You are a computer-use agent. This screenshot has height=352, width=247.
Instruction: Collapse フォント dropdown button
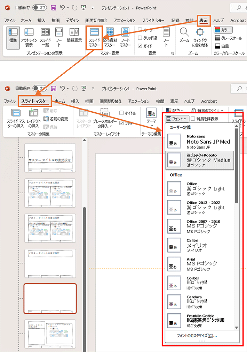[x=177, y=119]
